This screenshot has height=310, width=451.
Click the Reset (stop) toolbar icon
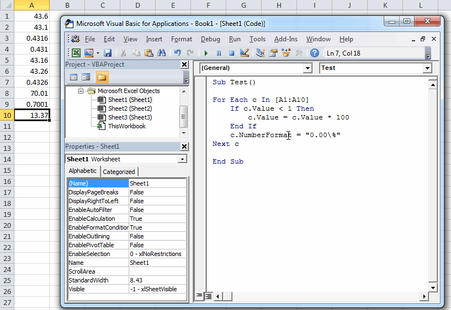(x=231, y=53)
